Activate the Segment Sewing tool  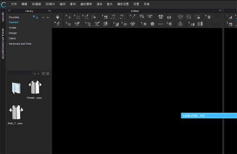tap(113, 17)
